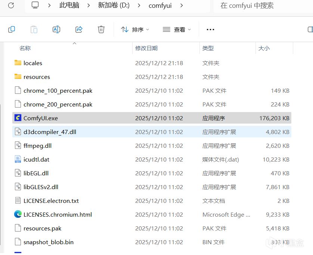This screenshot has height=255, width=313.
Task: Click the 媒体文件(.dat) type cell
Action: pyautogui.click(x=221, y=160)
